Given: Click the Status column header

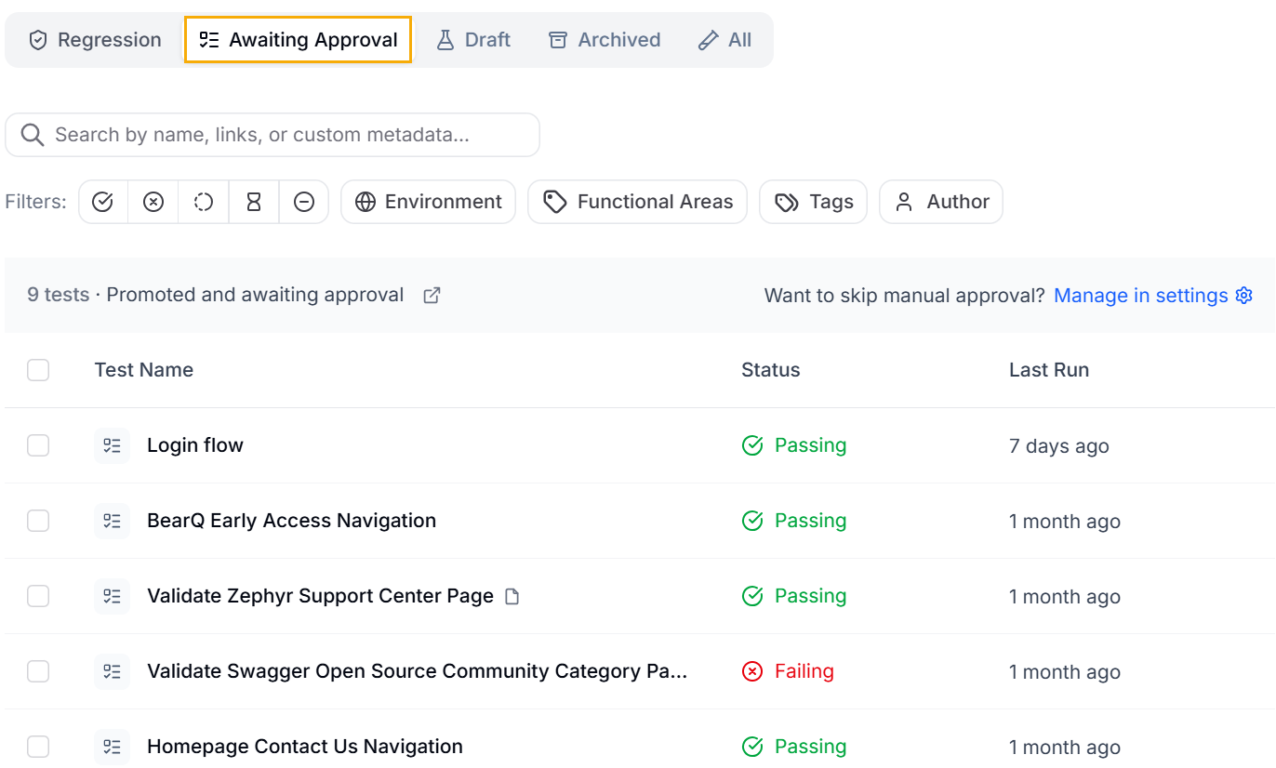Looking at the screenshot, I should (771, 370).
